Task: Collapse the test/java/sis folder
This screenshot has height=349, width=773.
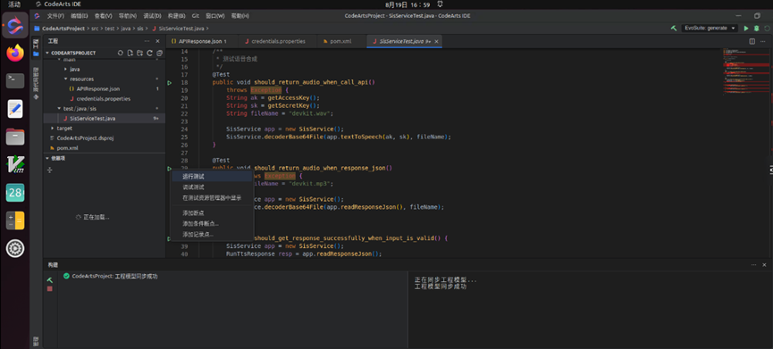Action: tap(59, 109)
